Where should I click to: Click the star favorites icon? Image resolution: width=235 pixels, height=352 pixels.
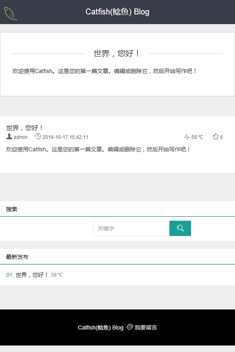[x=216, y=136]
